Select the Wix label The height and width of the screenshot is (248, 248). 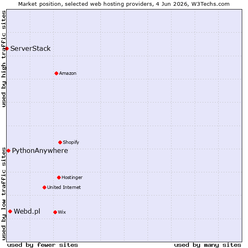click(62, 212)
